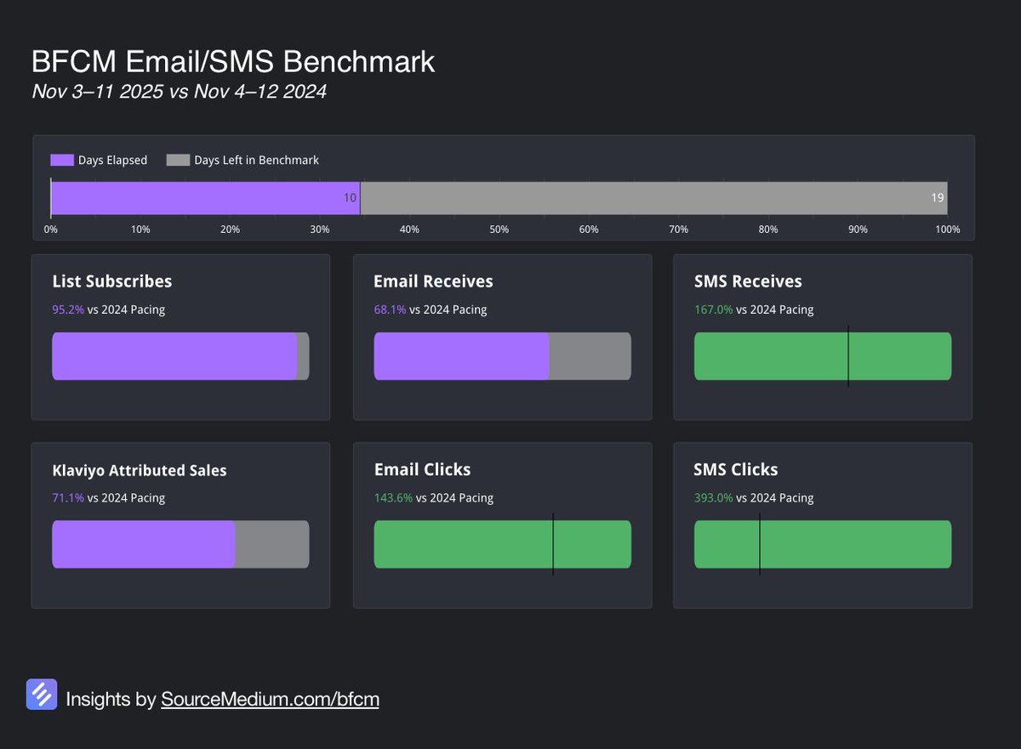Open the SourceMedium.com/bfcm link
The image size is (1021, 749).
(x=270, y=700)
